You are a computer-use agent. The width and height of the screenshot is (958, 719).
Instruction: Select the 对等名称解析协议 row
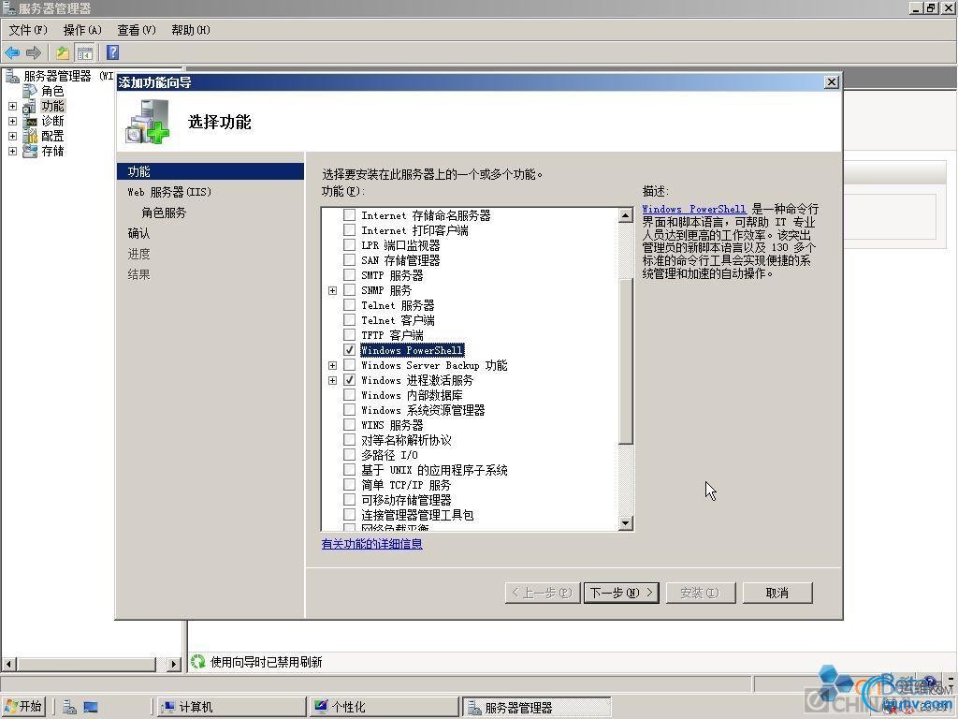point(406,440)
